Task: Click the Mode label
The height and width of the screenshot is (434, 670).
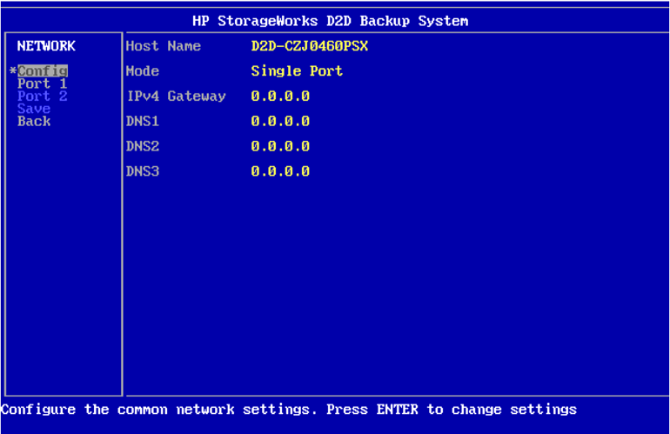Action: pos(143,71)
